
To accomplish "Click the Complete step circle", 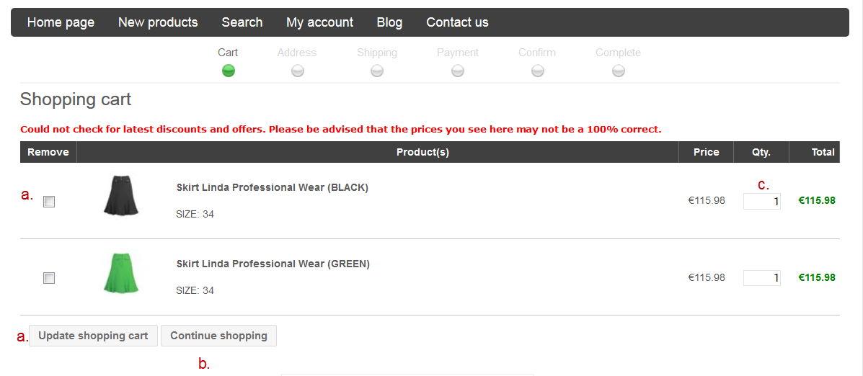I will [619, 71].
